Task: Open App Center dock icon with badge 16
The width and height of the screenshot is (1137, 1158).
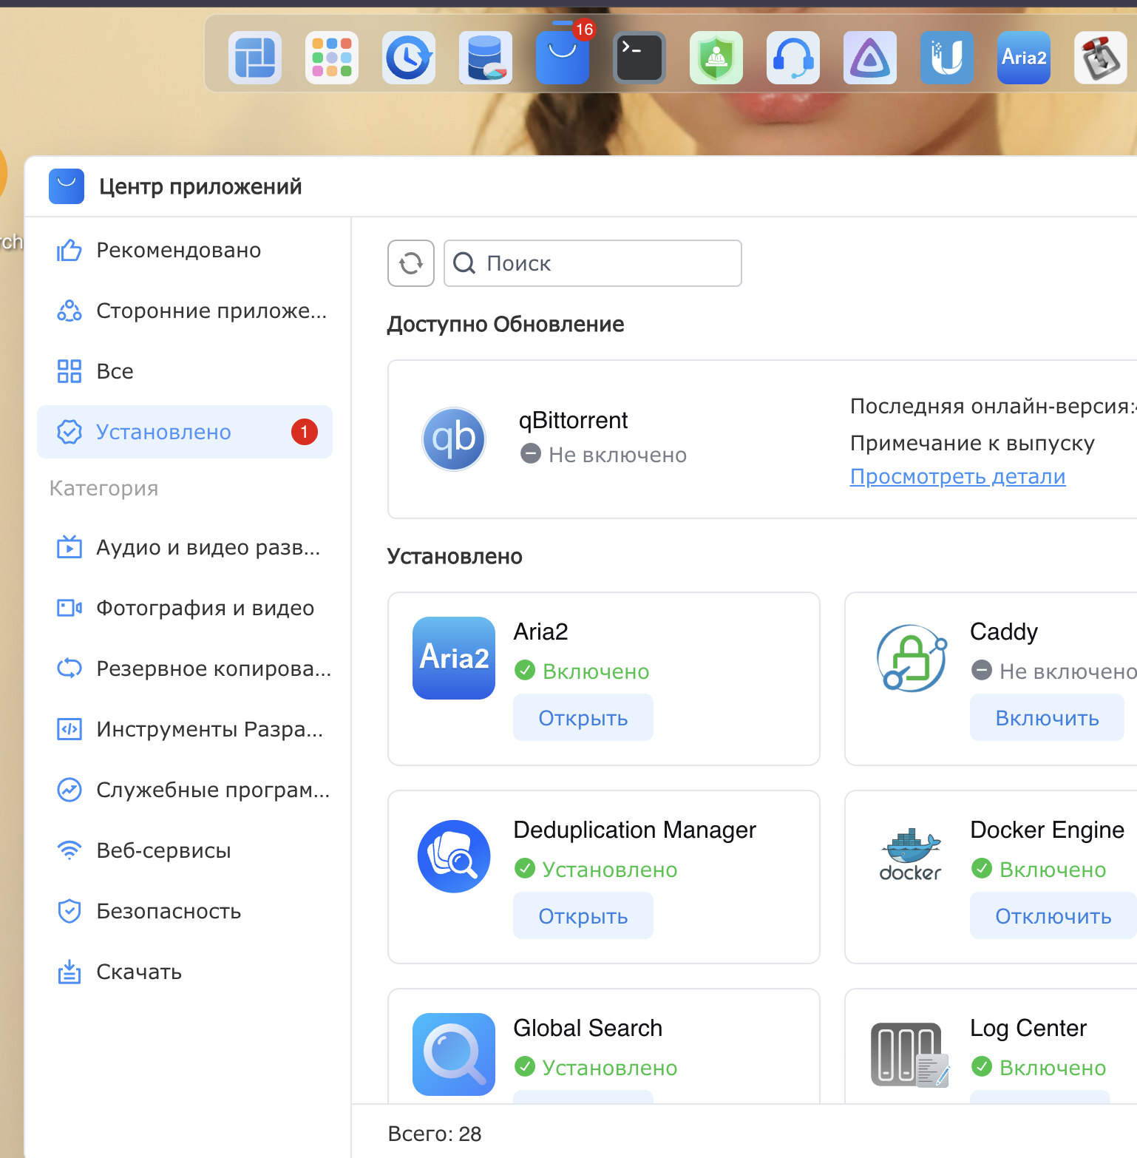Action: 563,58
